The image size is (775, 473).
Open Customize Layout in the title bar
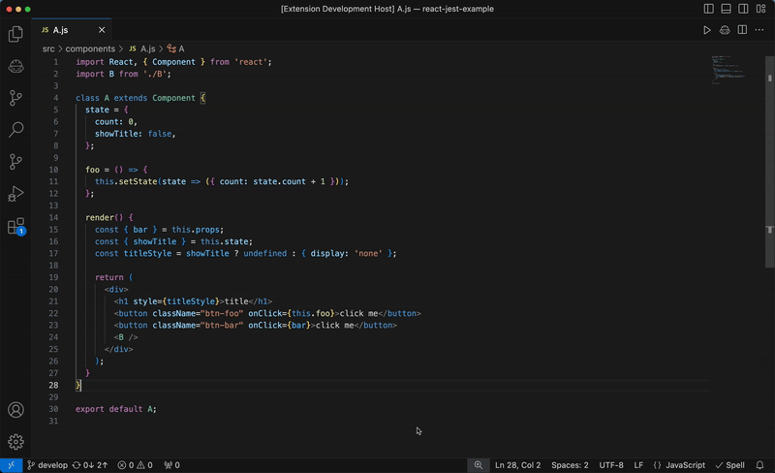click(761, 9)
